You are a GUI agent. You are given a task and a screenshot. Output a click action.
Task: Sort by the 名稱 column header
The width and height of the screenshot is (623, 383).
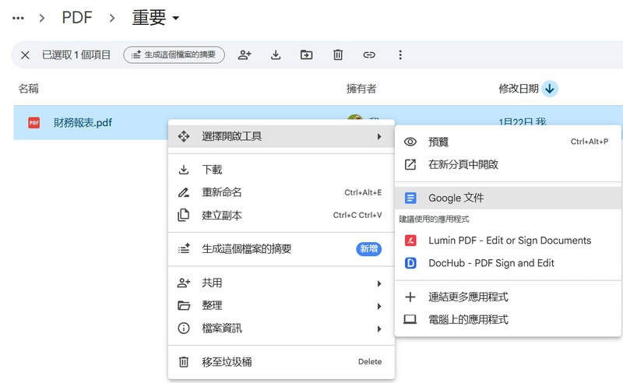pyautogui.click(x=29, y=89)
